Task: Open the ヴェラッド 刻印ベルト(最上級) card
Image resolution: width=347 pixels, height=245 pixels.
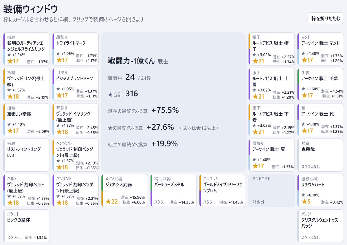Action: click(27, 190)
